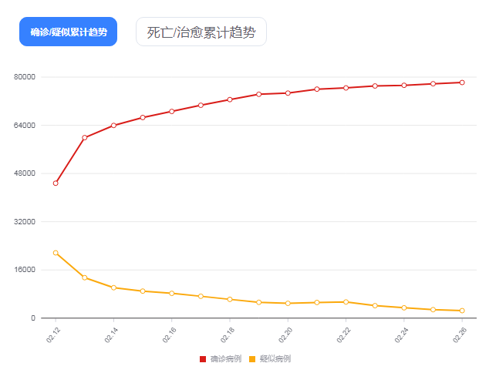Select confirmed cases data point on 02.14
Viewport: 489px width, 390px height.
tap(113, 126)
